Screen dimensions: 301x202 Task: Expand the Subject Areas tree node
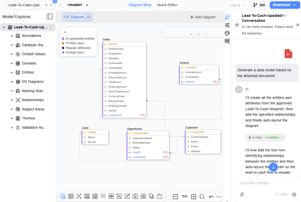[x=12, y=109]
